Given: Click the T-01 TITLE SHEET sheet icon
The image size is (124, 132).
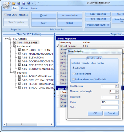Looking at the screenshot, I should tap(15, 42).
